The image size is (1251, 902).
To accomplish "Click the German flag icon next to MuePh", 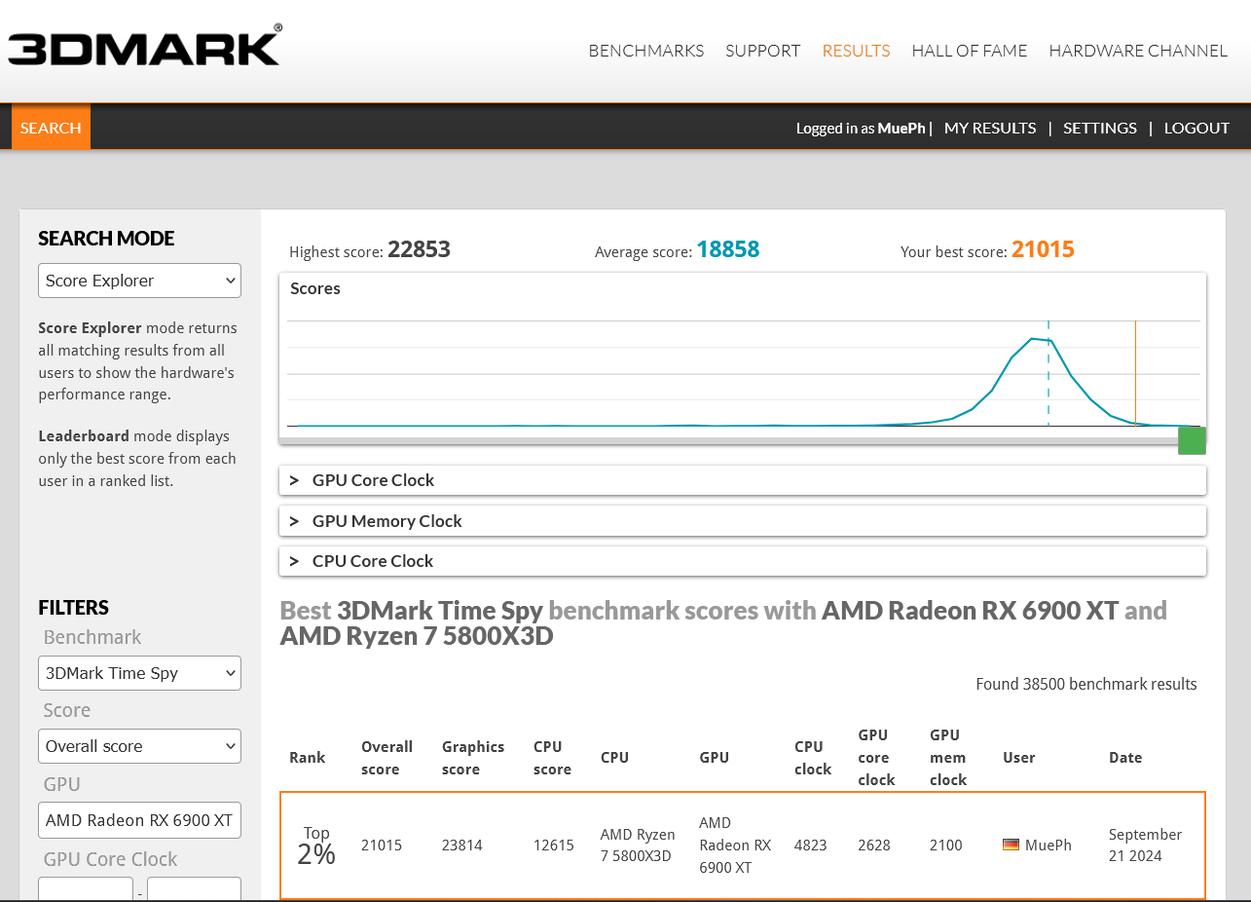I will [1011, 846].
